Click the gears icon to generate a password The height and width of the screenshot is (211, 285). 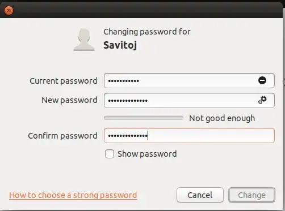point(262,100)
